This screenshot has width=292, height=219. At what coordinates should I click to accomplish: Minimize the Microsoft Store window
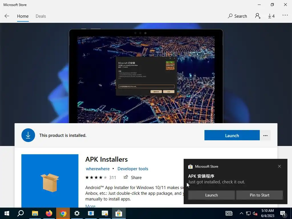pos(259,5)
